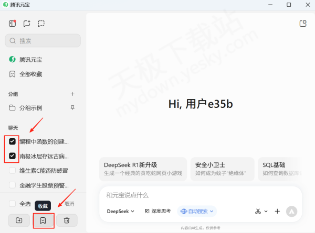Move selected chats to a group folder icon
The image size is (315, 233).
19,220
